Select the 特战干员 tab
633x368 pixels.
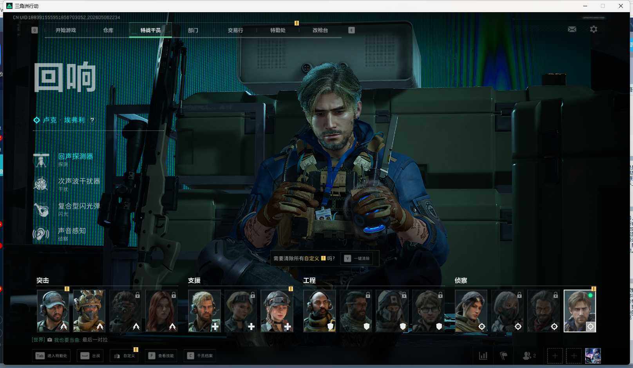click(150, 30)
